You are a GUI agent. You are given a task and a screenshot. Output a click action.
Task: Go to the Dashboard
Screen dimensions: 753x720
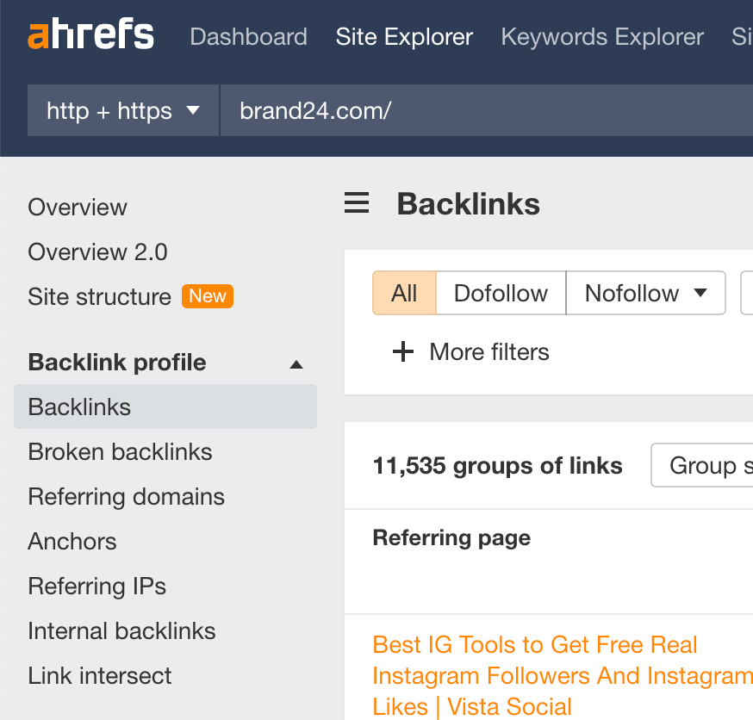248,36
